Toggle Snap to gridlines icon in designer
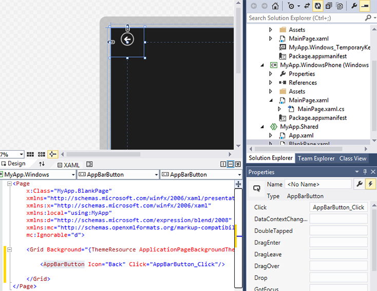This screenshot has width=377, height=291. click(42, 154)
